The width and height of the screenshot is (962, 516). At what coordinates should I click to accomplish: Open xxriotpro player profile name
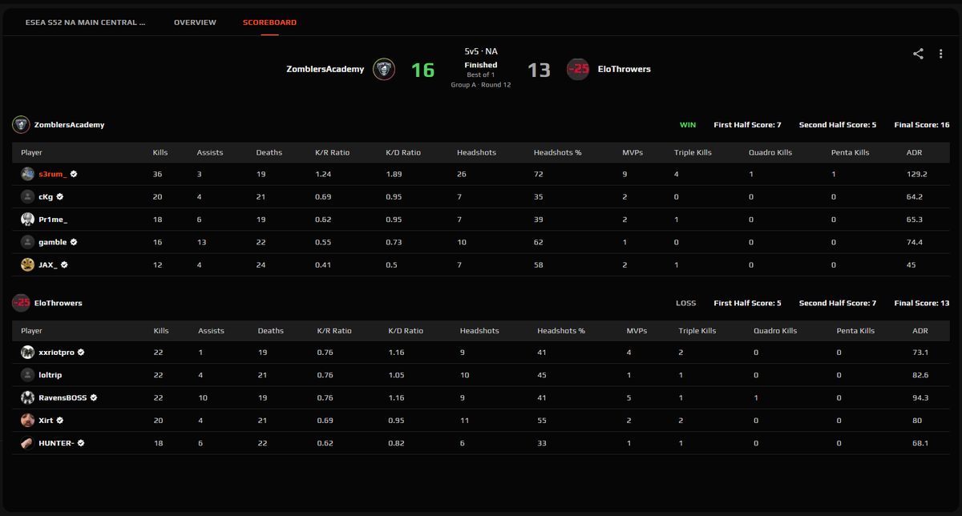point(56,352)
